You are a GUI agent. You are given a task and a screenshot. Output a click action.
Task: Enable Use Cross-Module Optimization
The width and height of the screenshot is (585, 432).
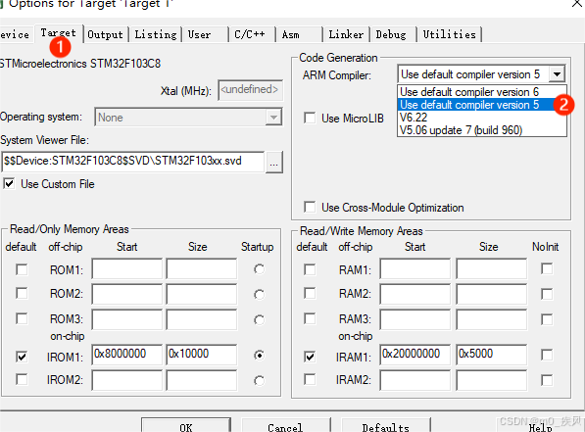310,207
